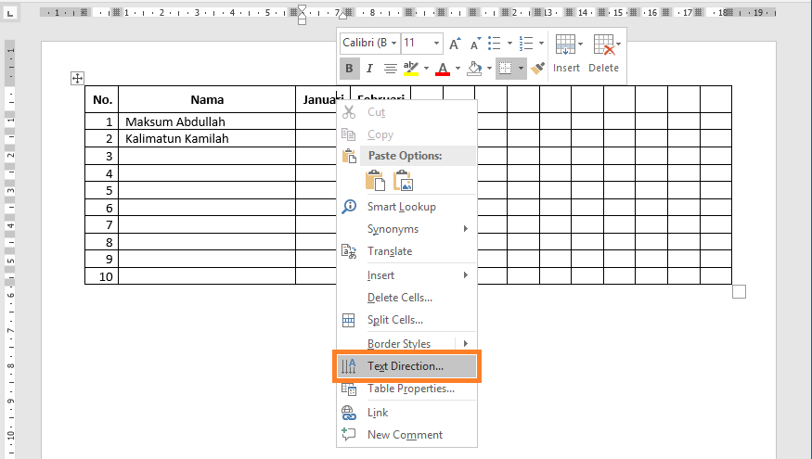Choose Smart Lookup menu entry
812x459 pixels.
click(406, 207)
